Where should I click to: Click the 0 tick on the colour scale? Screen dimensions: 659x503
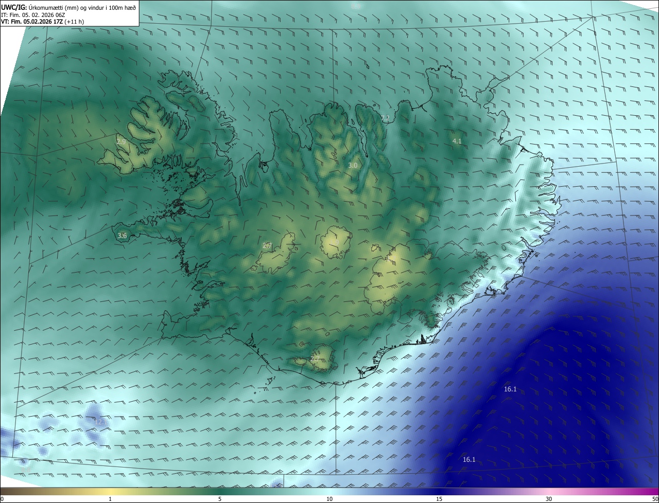tap(2, 499)
